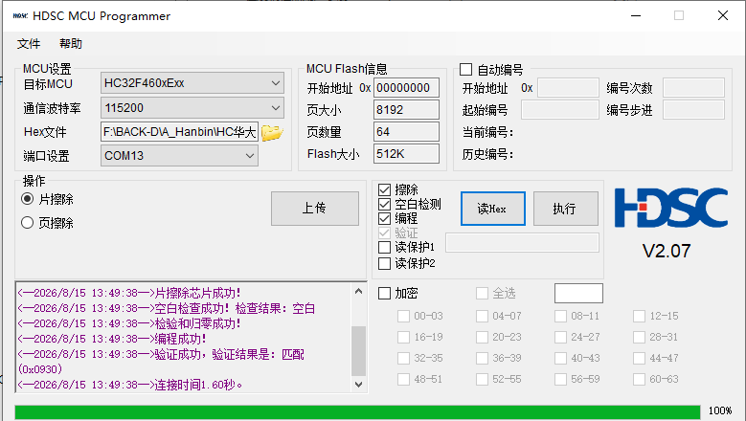Enable the 读保护2 checkbox
Screen dimensions: 746x421
point(384,263)
